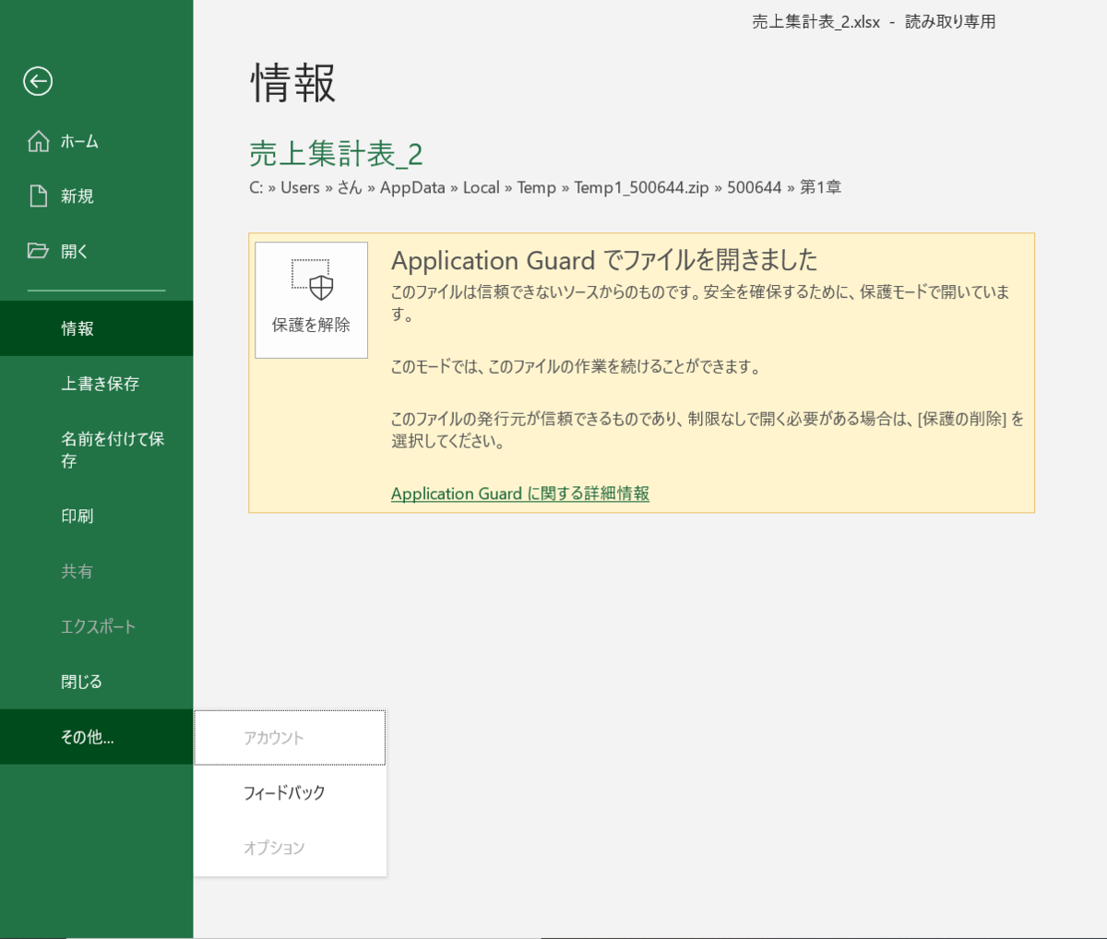This screenshot has height=939, width=1107.
Task: Select 新規 in the sidebar
Action: point(96,196)
